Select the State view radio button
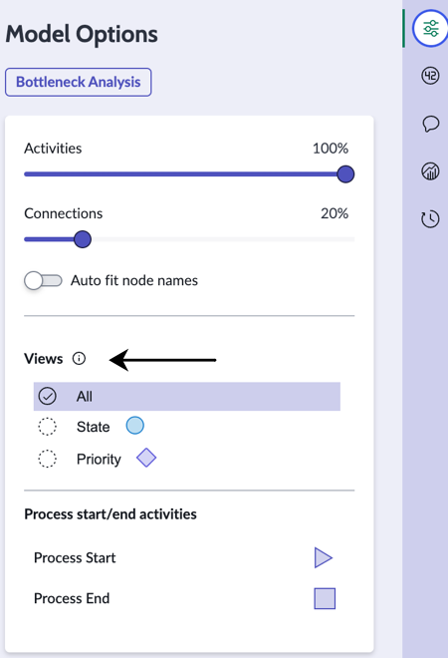Image resolution: width=448 pixels, height=658 pixels. tap(48, 427)
